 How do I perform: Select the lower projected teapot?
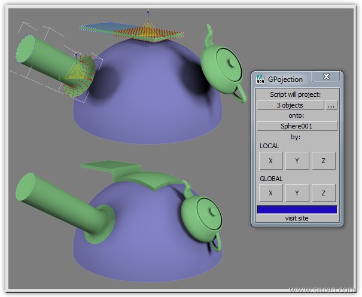[201, 217]
